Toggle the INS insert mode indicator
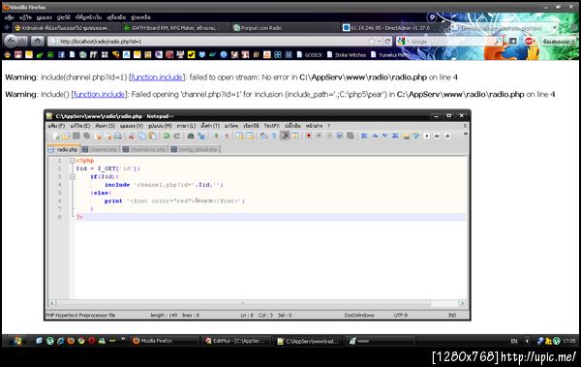 click(x=452, y=315)
